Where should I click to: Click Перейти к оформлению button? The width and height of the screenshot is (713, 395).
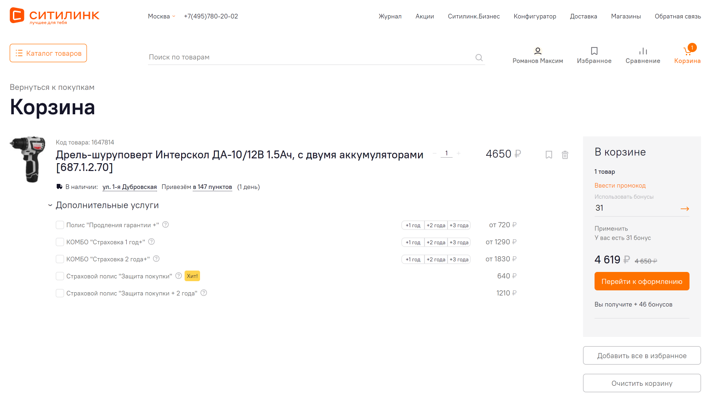[x=642, y=281]
